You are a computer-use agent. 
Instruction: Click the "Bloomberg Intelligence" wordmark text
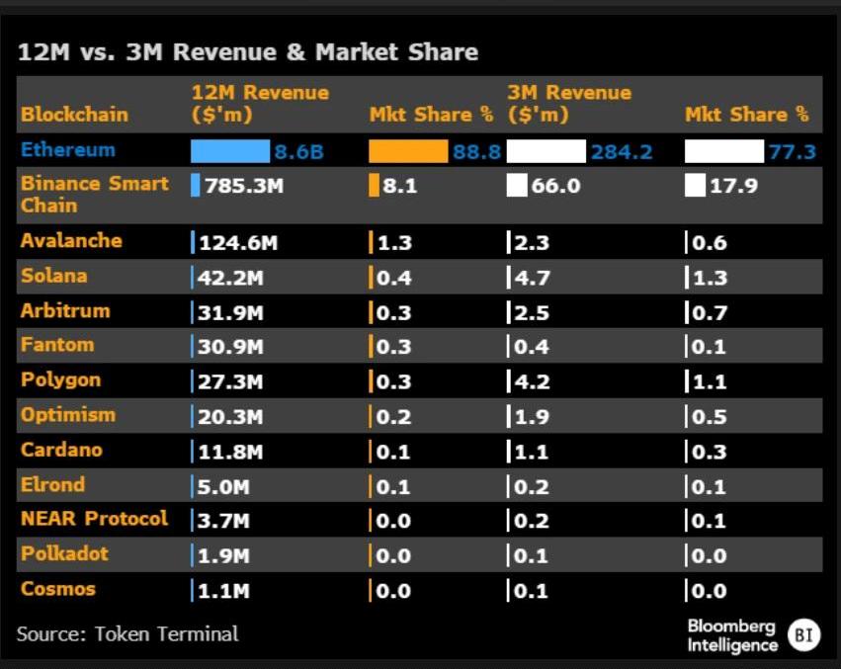732,635
